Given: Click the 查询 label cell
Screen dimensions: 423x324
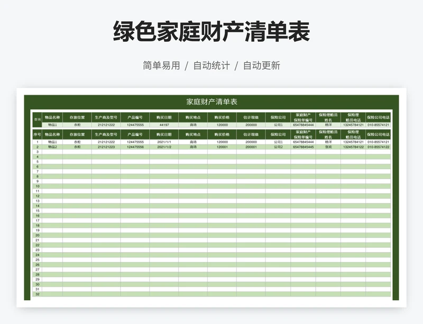Looking at the screenshot, I should pos(37,119).
